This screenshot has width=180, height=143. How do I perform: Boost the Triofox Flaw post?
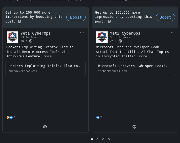pos(76,17)
